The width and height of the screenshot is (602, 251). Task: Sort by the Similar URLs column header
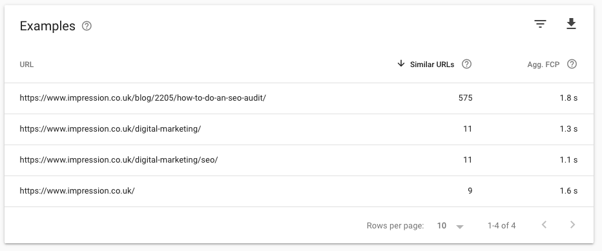(432, 65)
